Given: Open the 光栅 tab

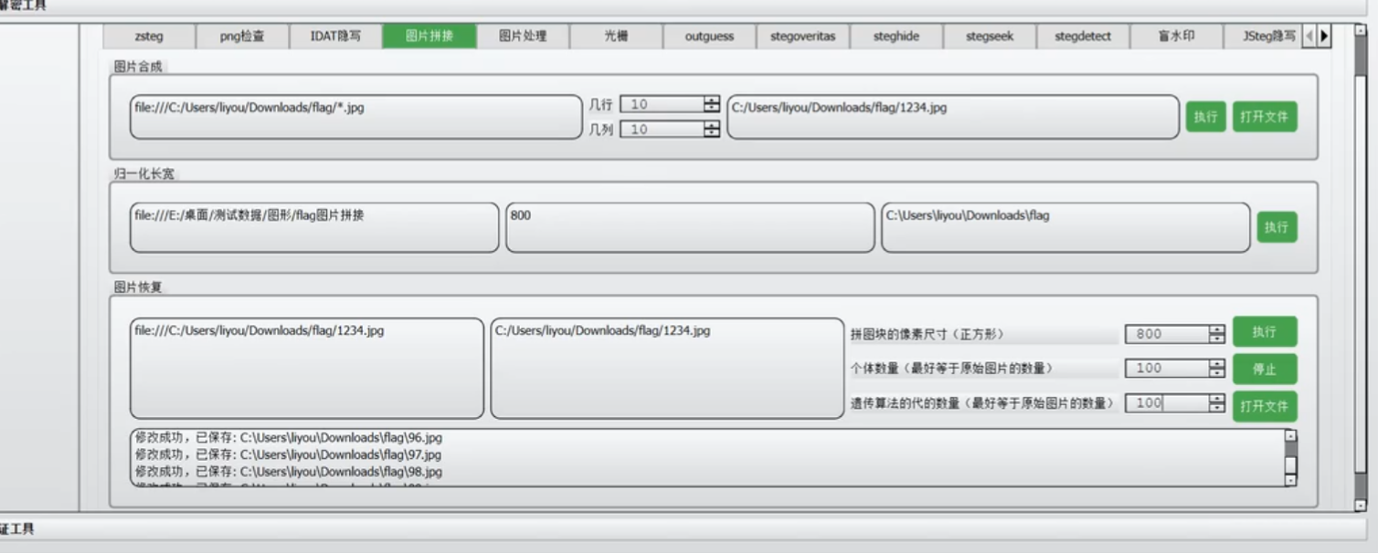Looking at the screenshot, I should click(616, 37).
